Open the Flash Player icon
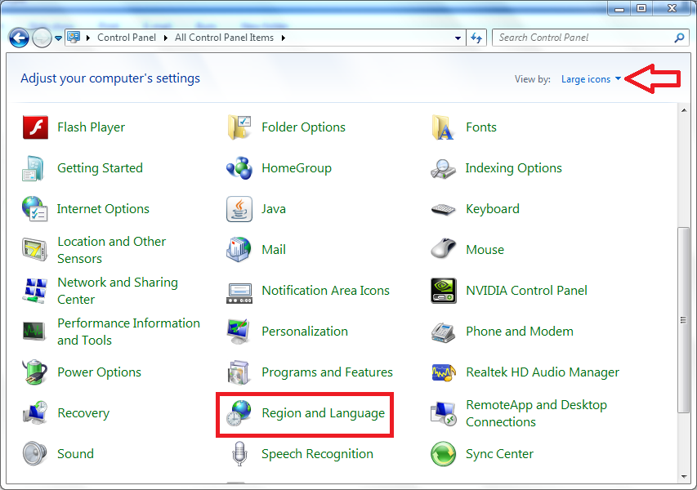The height and width of the screenshot is (490, 697). tap(34, 127)
